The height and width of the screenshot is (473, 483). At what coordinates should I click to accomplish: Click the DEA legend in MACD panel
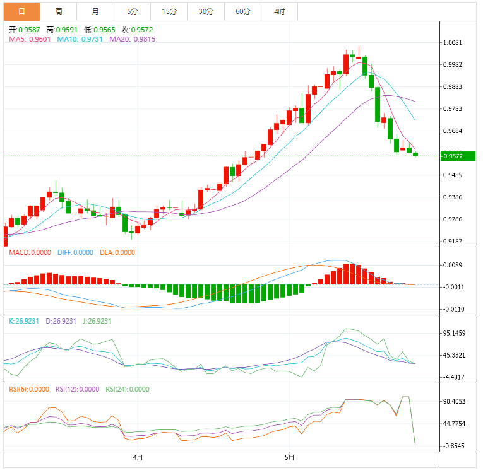(117, 252)
